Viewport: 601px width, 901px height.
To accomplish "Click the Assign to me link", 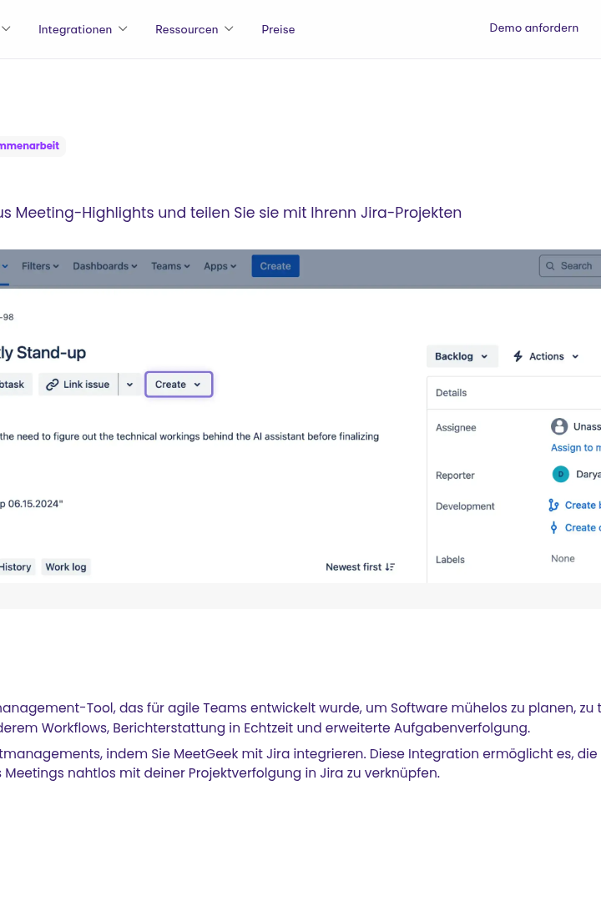I will tap(576, 448).
